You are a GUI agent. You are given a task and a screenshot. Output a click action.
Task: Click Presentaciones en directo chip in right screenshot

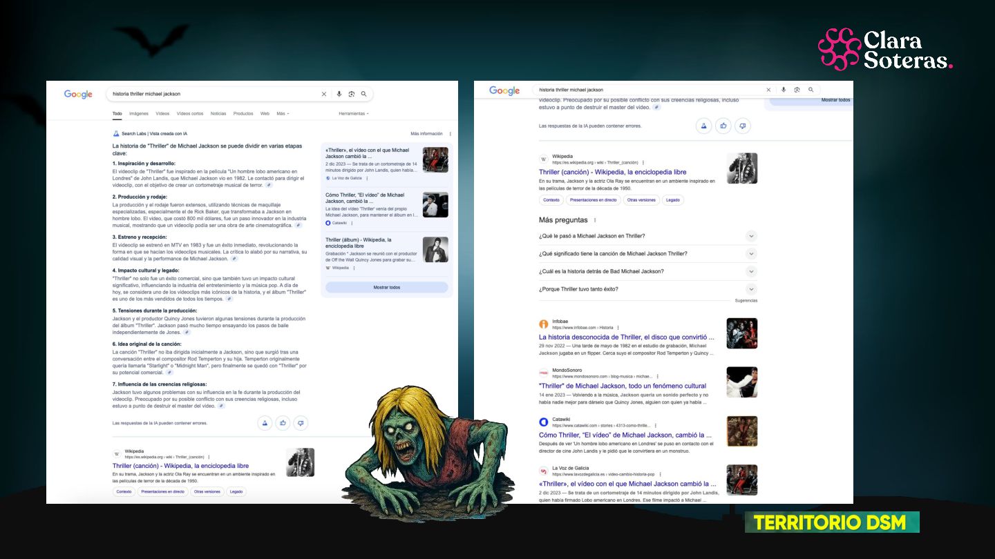593,200
